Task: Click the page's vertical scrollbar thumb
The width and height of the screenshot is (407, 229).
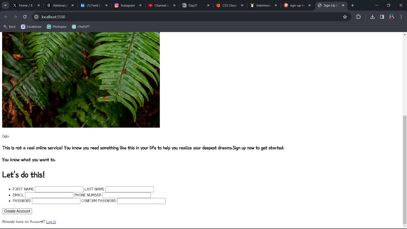Action: (404, 170)
